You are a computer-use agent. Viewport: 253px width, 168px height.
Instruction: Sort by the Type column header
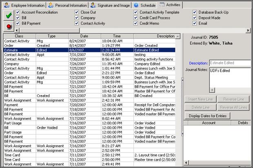pos(52,36)
